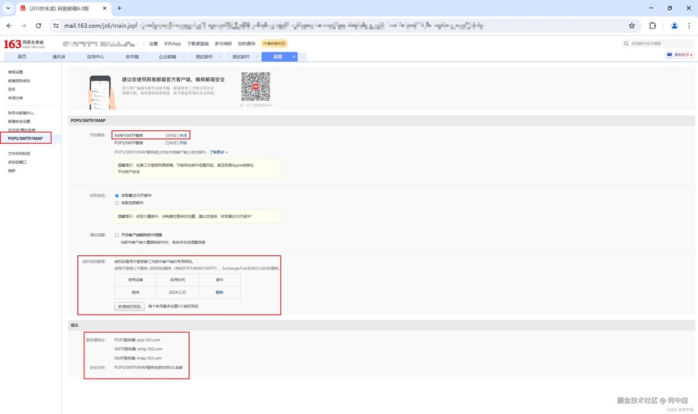Open Chrome profile avatar
This screenshot has width=698, height=414.
674,26
